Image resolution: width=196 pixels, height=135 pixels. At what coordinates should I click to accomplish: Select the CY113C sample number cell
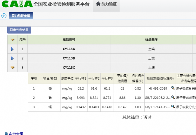pyautogui.click(x=69, y=68)
